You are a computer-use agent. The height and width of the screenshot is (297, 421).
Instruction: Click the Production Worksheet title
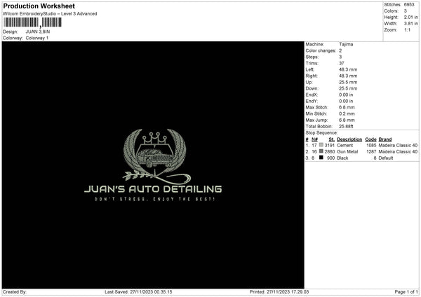39,6
